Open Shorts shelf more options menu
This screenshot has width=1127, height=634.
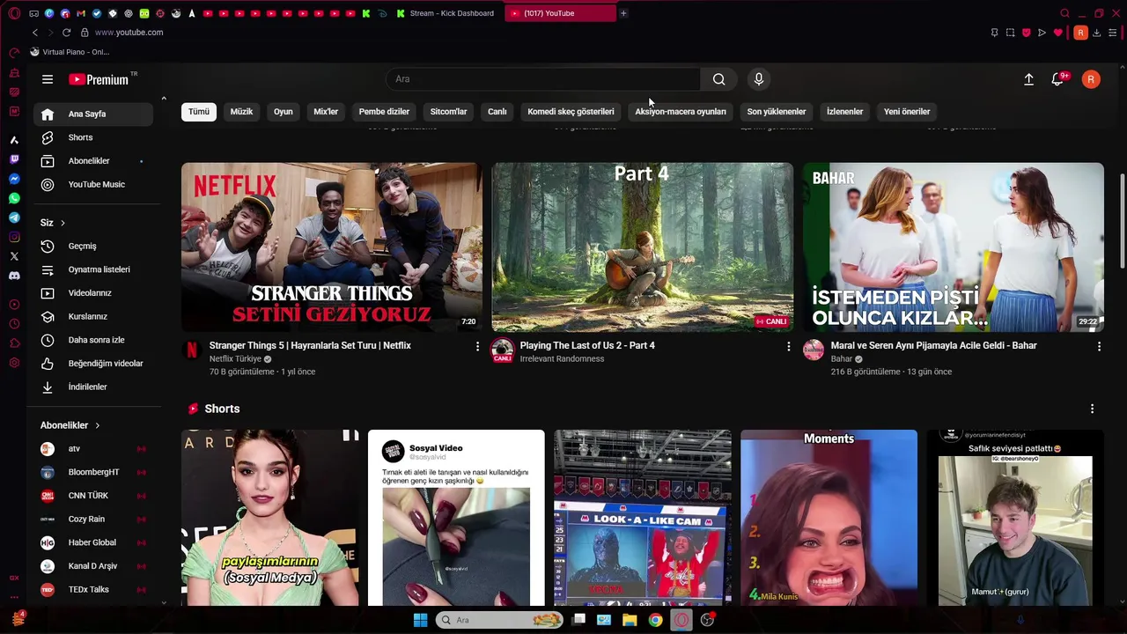(x=1092, y=409)
